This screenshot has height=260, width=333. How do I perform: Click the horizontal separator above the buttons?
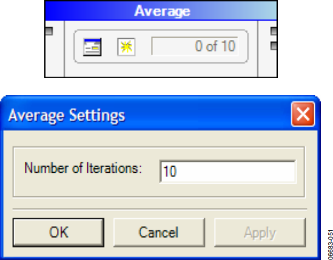click(160, 209)
